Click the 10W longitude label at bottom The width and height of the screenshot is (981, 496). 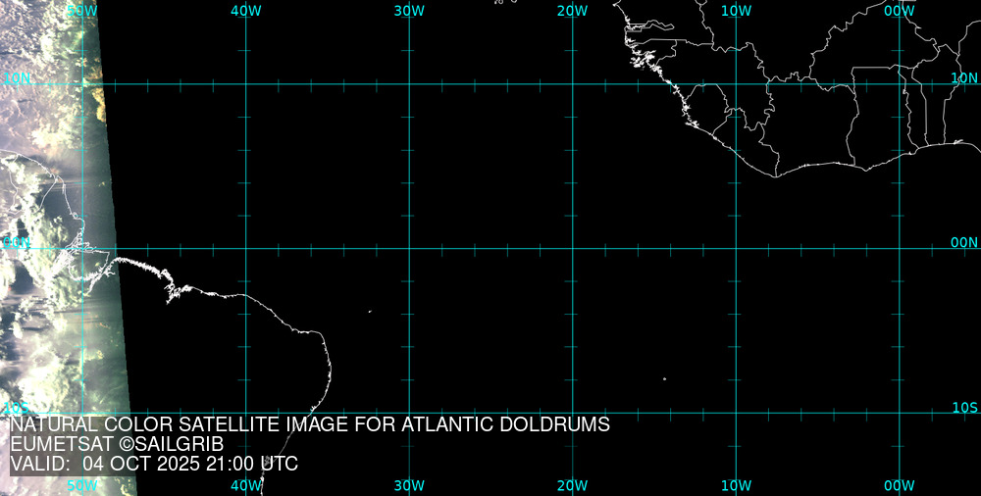pos(736,485)
